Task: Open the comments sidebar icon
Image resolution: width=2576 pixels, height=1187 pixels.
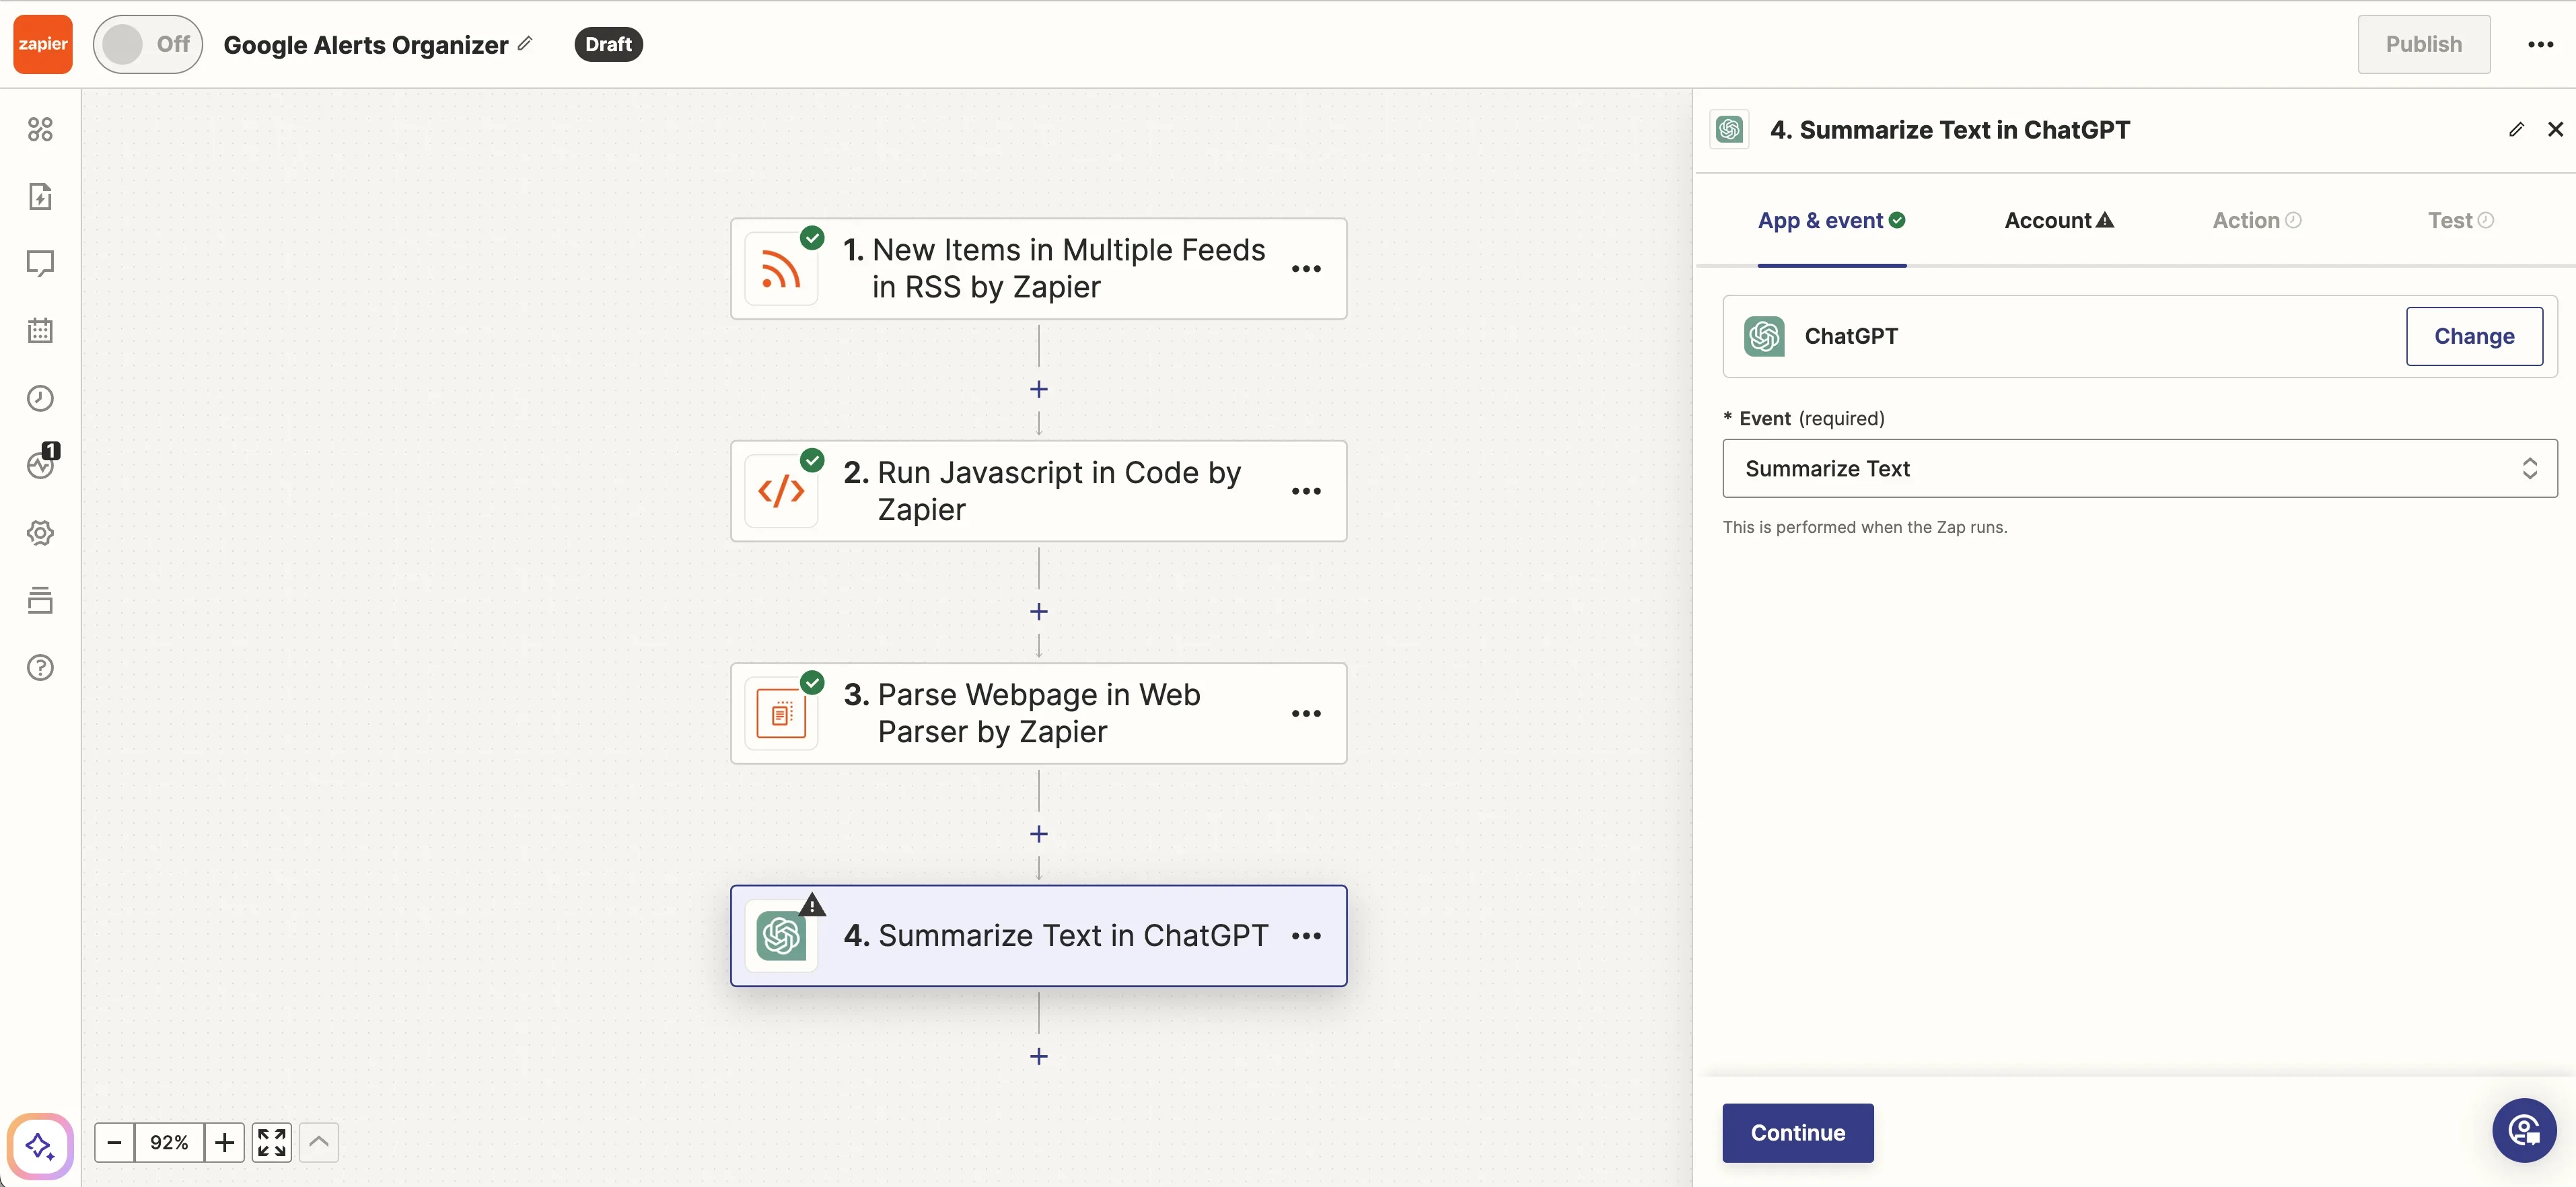Action: (40, 263)
